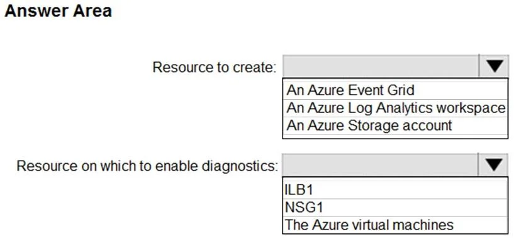This screenshot has width=514, height=244.
Task: Open the 'Resource to create' dropdown arrow
Action: pos(494,66)
